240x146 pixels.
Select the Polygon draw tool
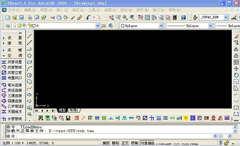click(x=30, y=55)
